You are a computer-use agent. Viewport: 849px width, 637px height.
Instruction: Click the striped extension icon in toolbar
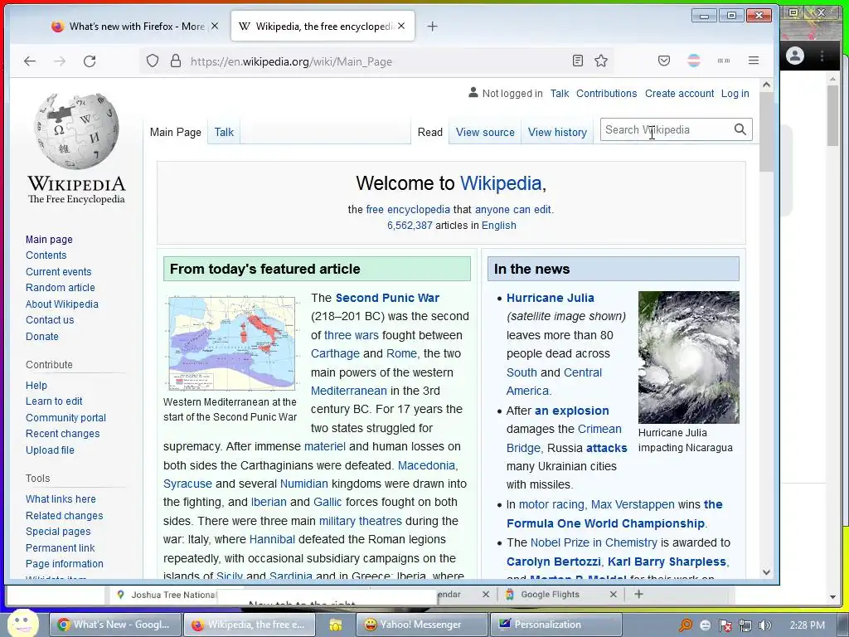tap(694, 61)
